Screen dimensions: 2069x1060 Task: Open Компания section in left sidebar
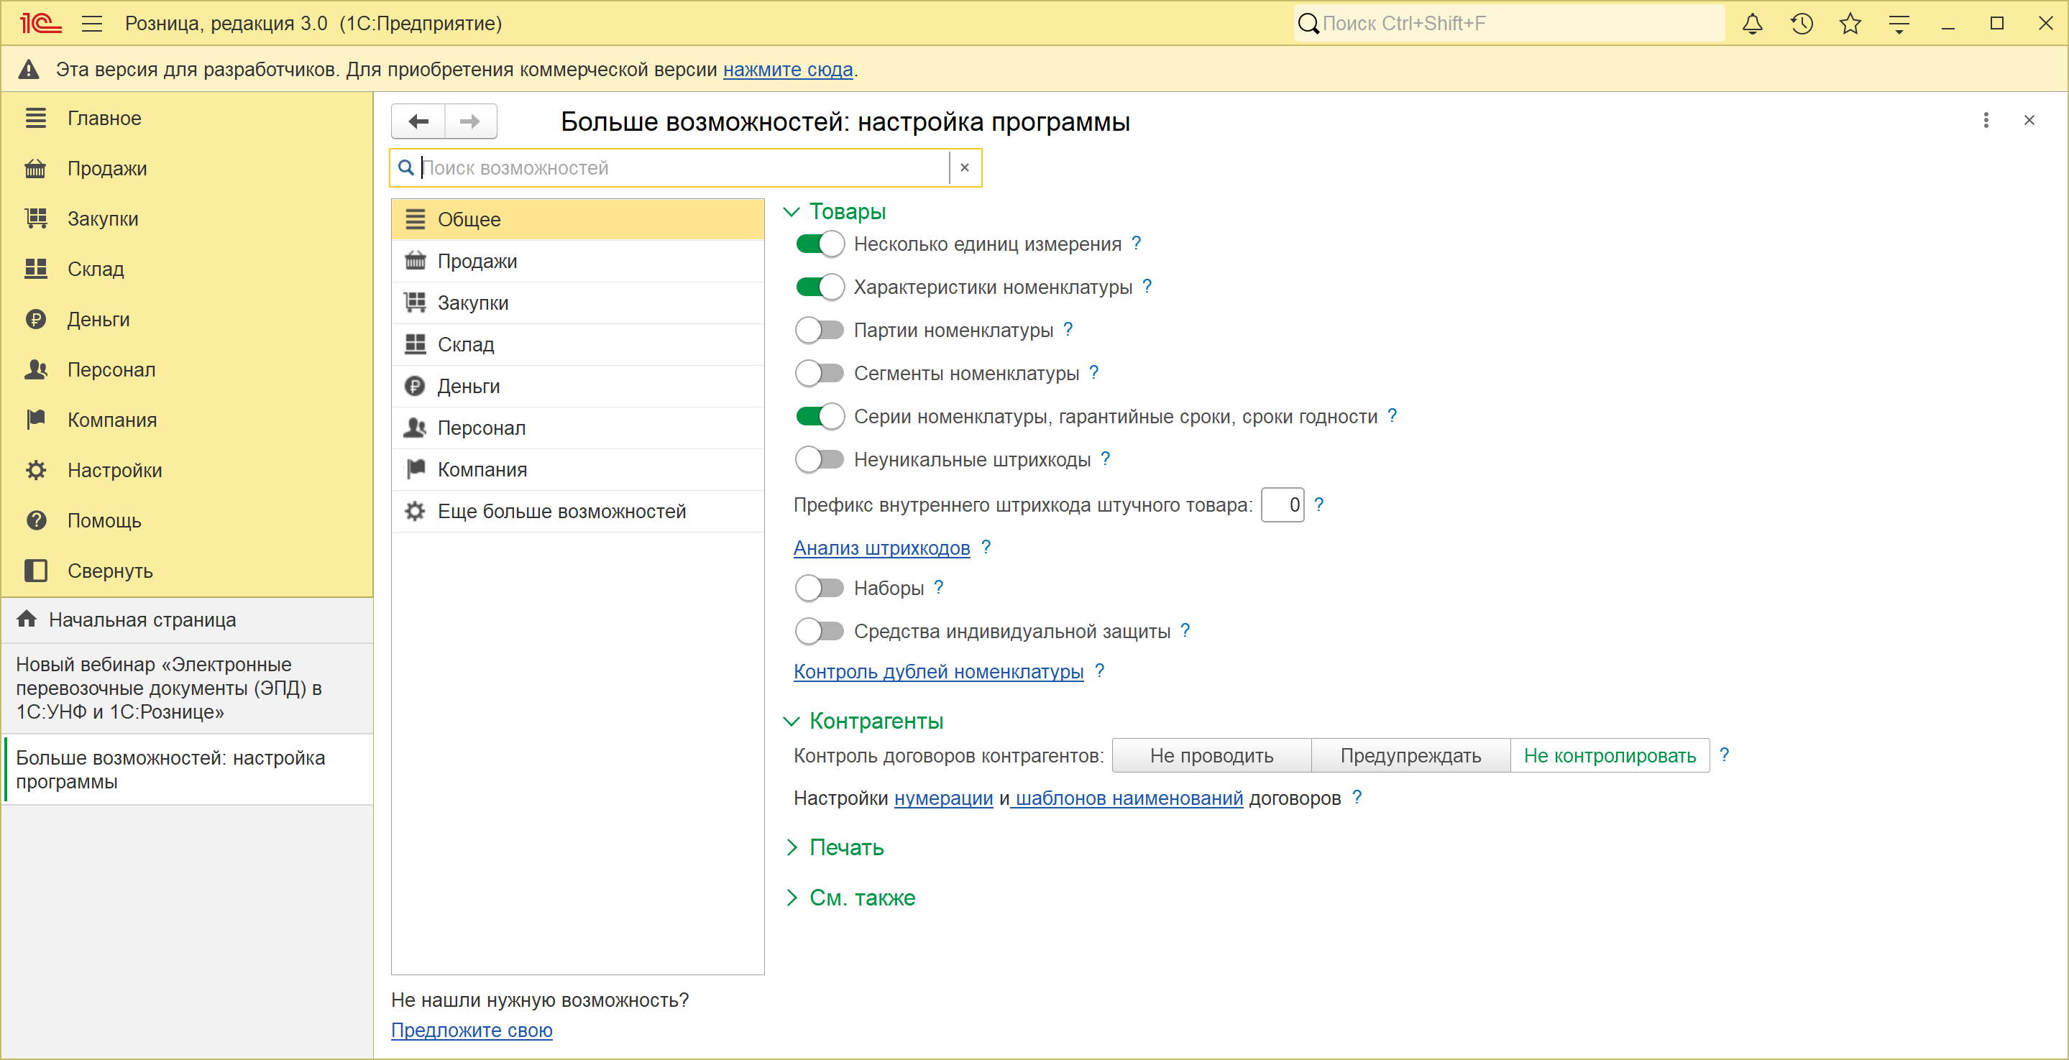click(187, 420)
